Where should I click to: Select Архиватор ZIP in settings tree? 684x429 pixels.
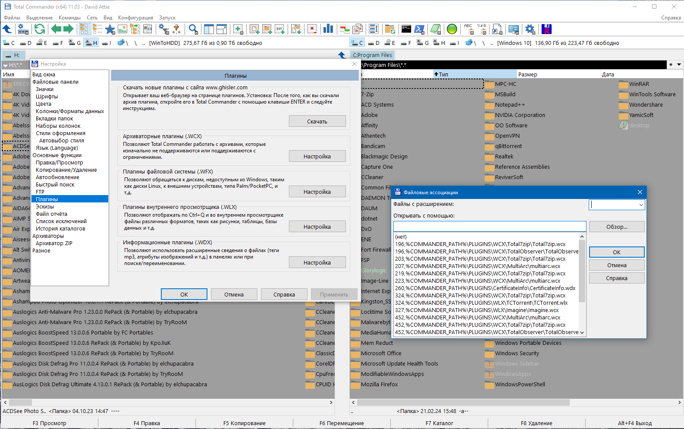[54, 243]
